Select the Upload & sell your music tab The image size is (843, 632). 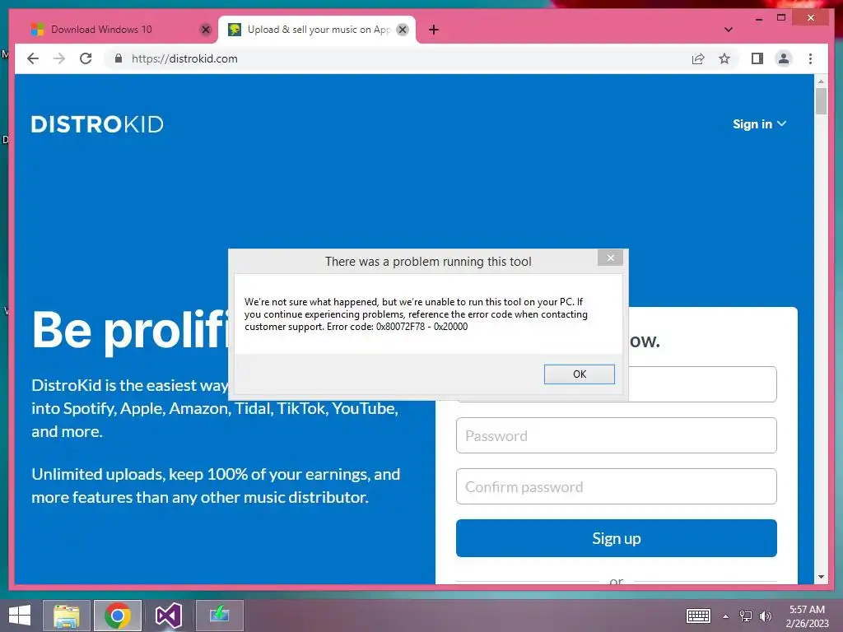(x=317, y=30)
